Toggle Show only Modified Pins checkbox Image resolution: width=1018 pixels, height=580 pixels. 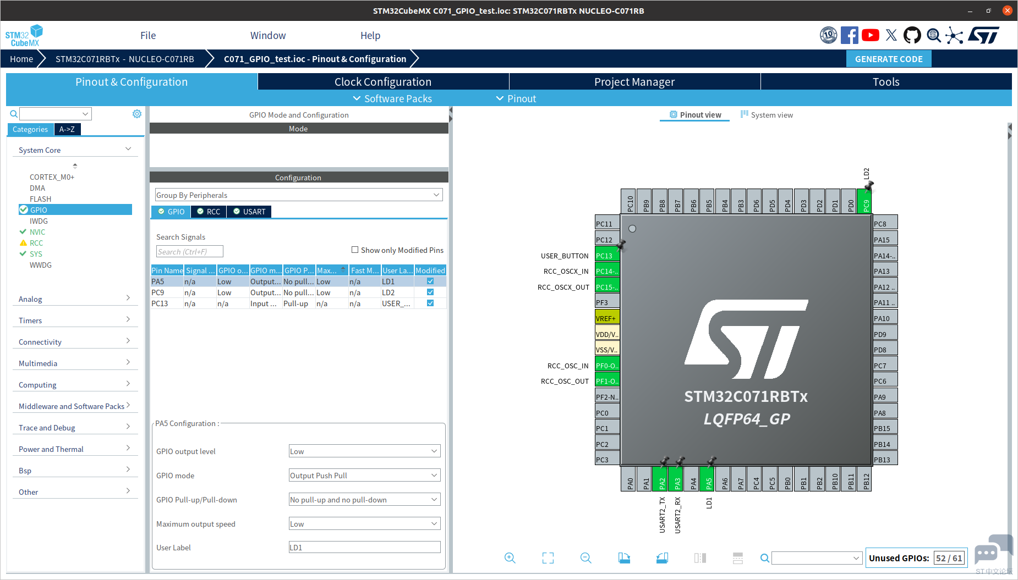coord(355,250)
